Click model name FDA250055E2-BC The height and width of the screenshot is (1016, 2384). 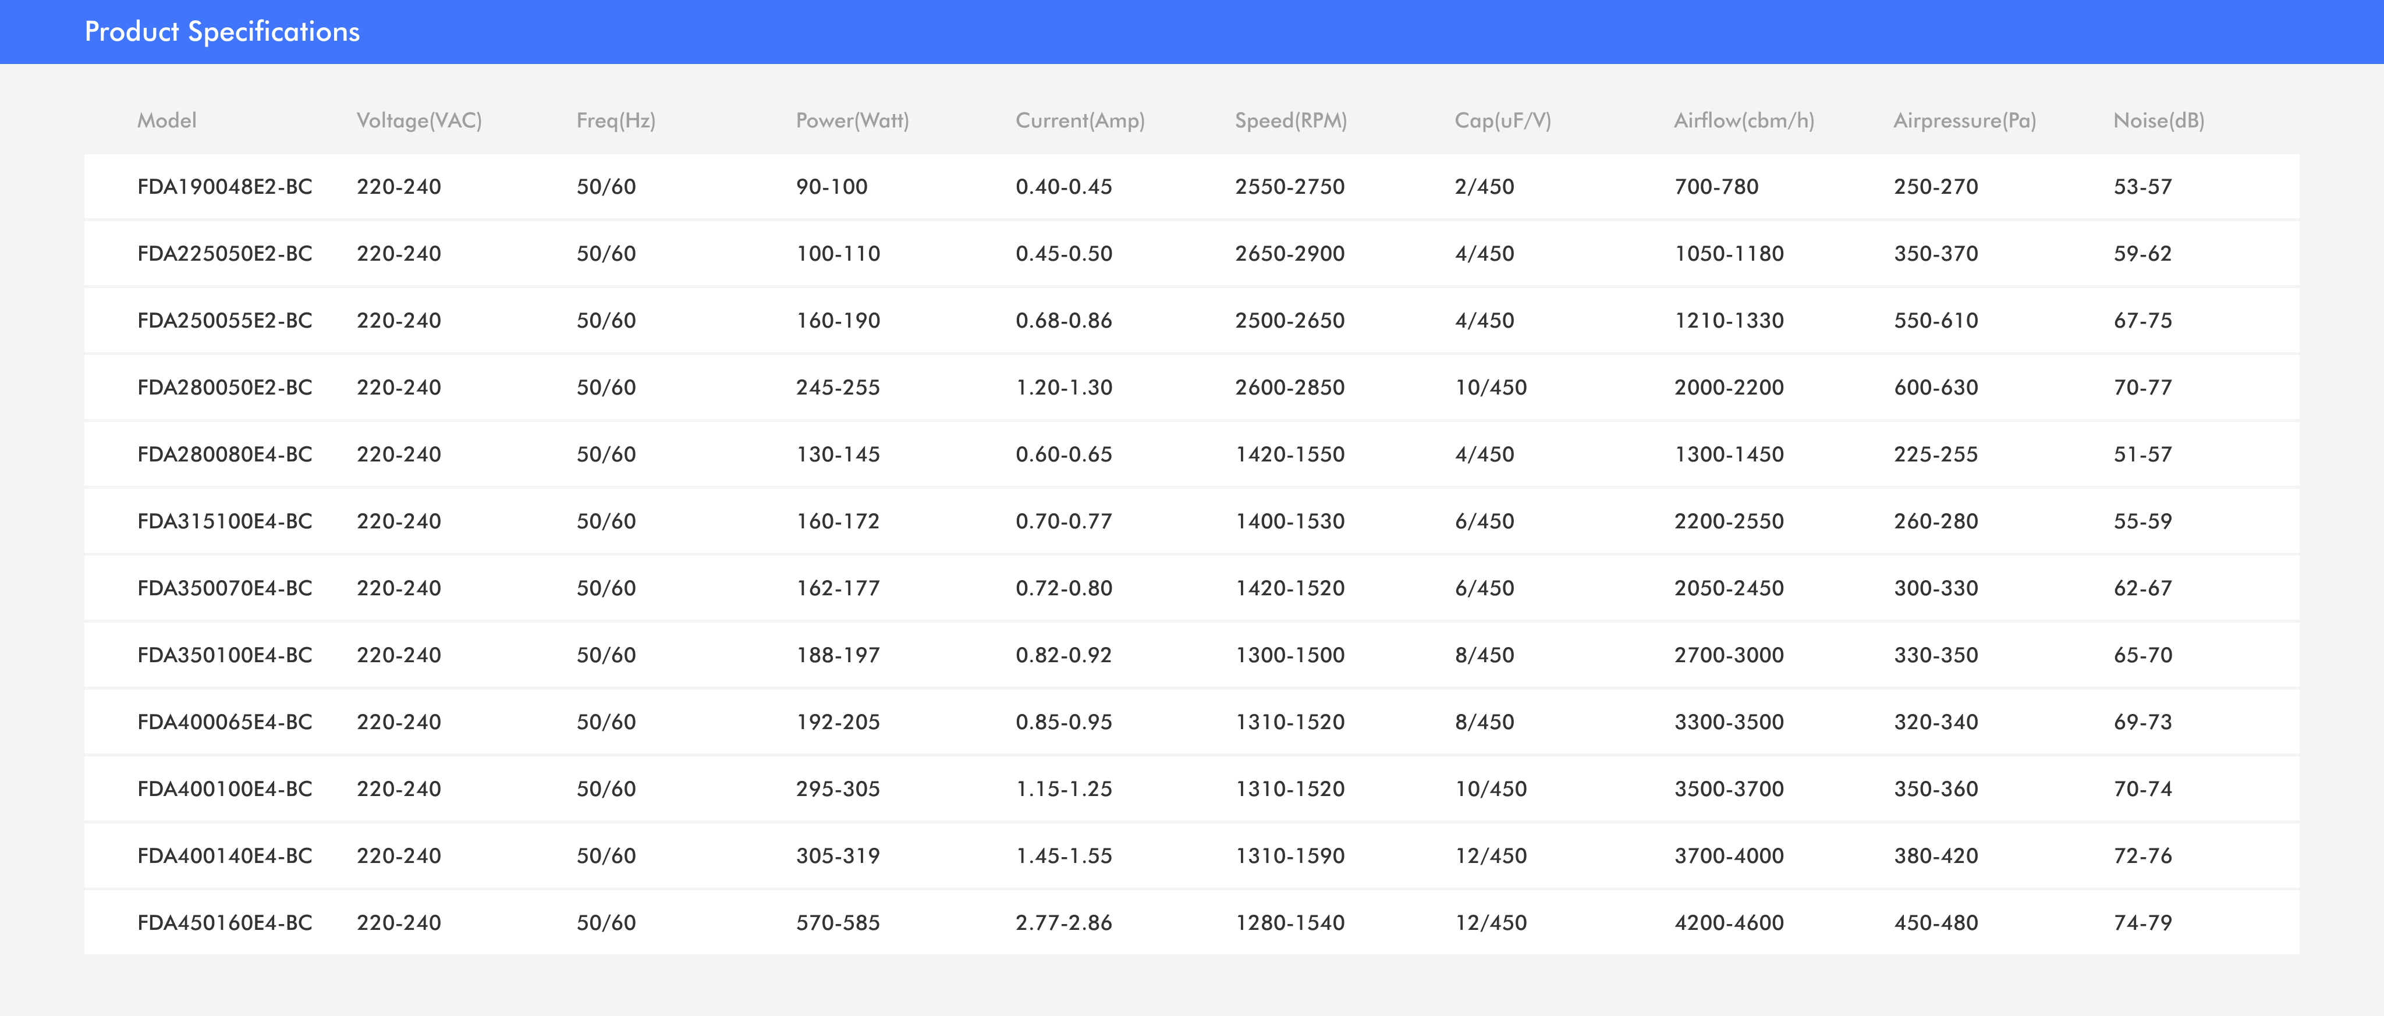pos(225,320)
